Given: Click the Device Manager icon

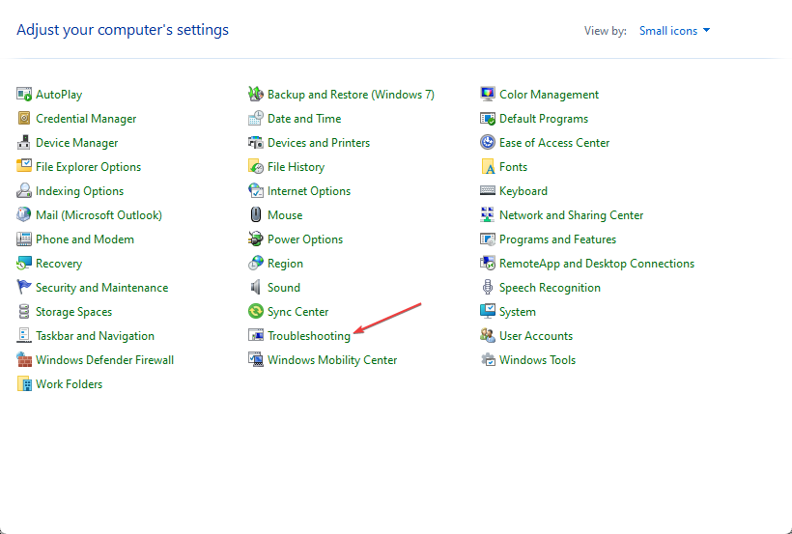Looking at the screenshot, I should [x=24, y=143].
